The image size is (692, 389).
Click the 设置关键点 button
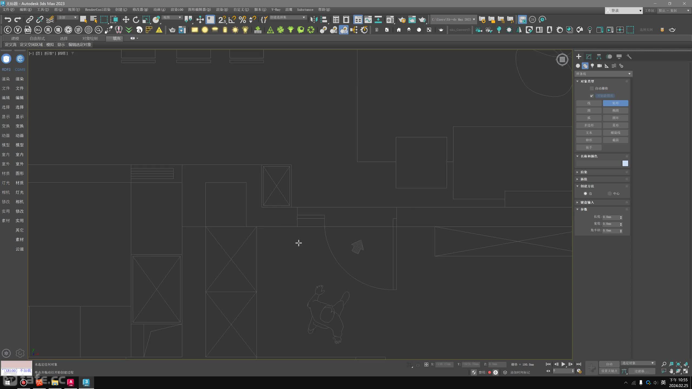[609, 371]
